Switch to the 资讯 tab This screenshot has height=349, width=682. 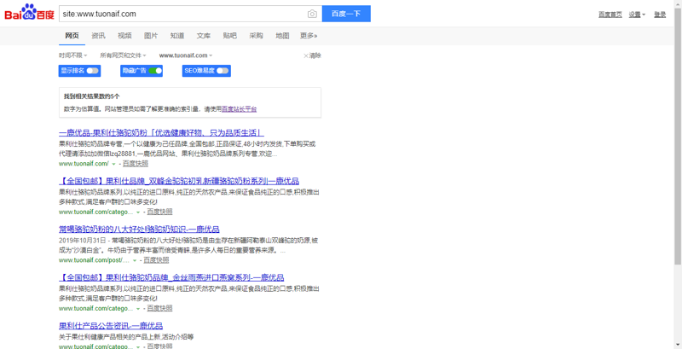coord(98,36)
